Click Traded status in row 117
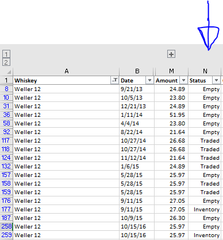223x240 pixels. (205, 140)
